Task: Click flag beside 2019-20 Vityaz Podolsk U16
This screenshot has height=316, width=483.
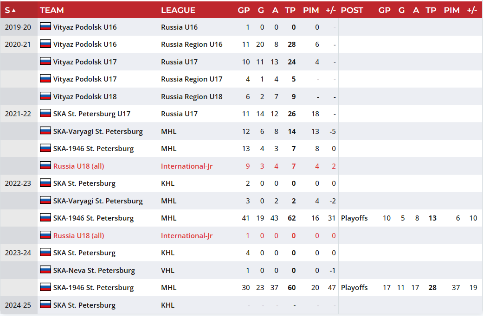Action: (x=45, y=26)
